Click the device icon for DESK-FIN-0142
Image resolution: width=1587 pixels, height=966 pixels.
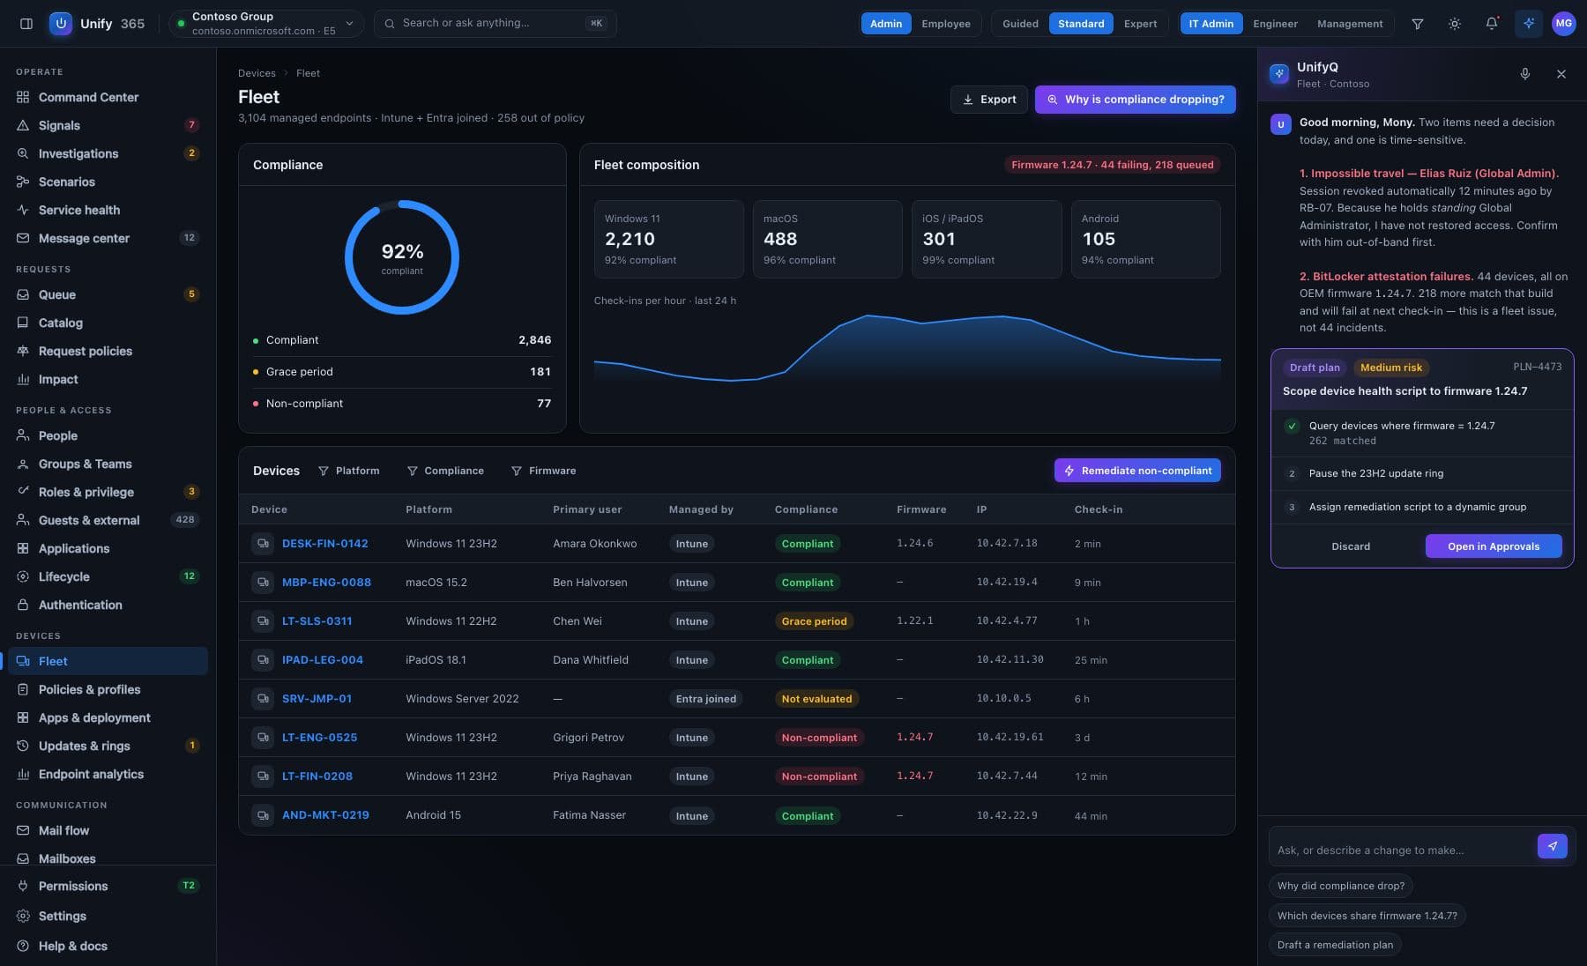[263, 544]
